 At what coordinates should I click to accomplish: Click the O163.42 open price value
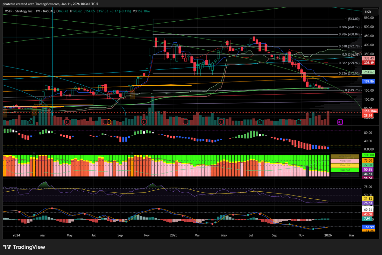pos(63,11)
